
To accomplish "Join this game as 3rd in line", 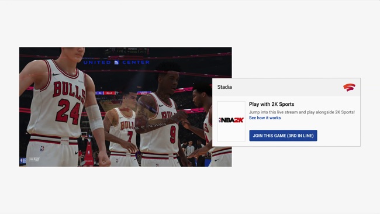I will 283,136.
